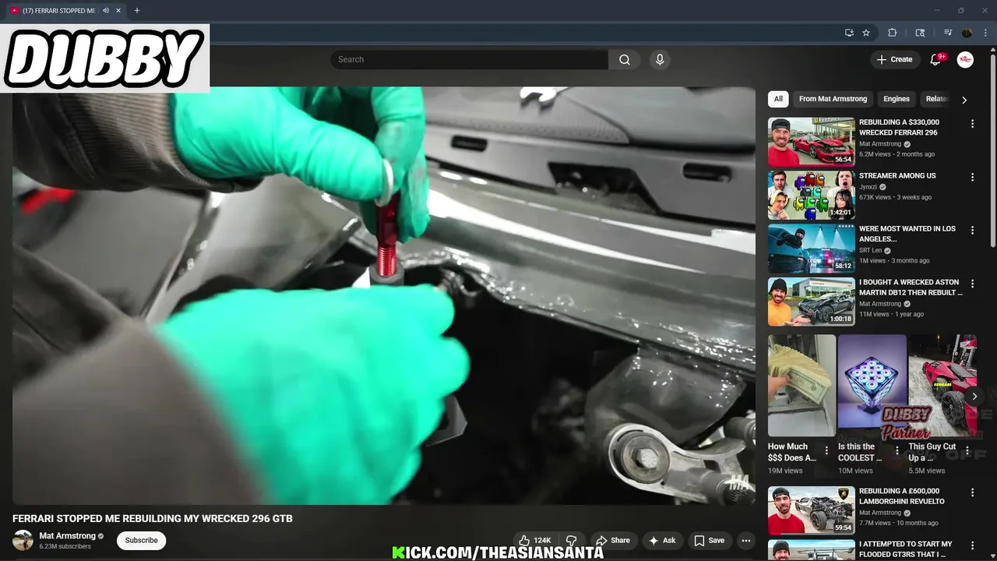Click the main video player
997x561 pixels.
pyautogui.click(x=384, y=296)
